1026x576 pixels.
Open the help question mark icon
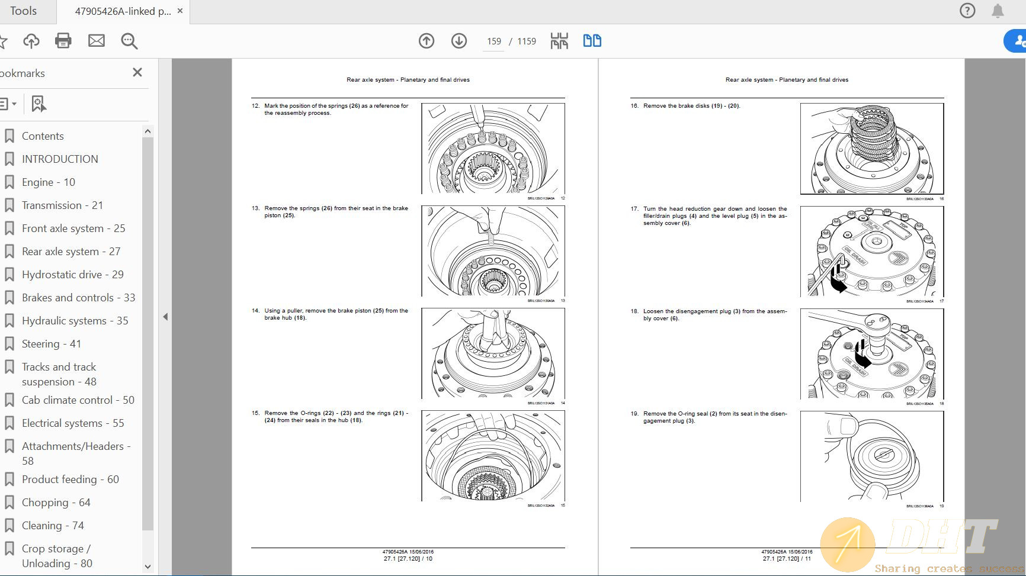click(x=967, y=11)
